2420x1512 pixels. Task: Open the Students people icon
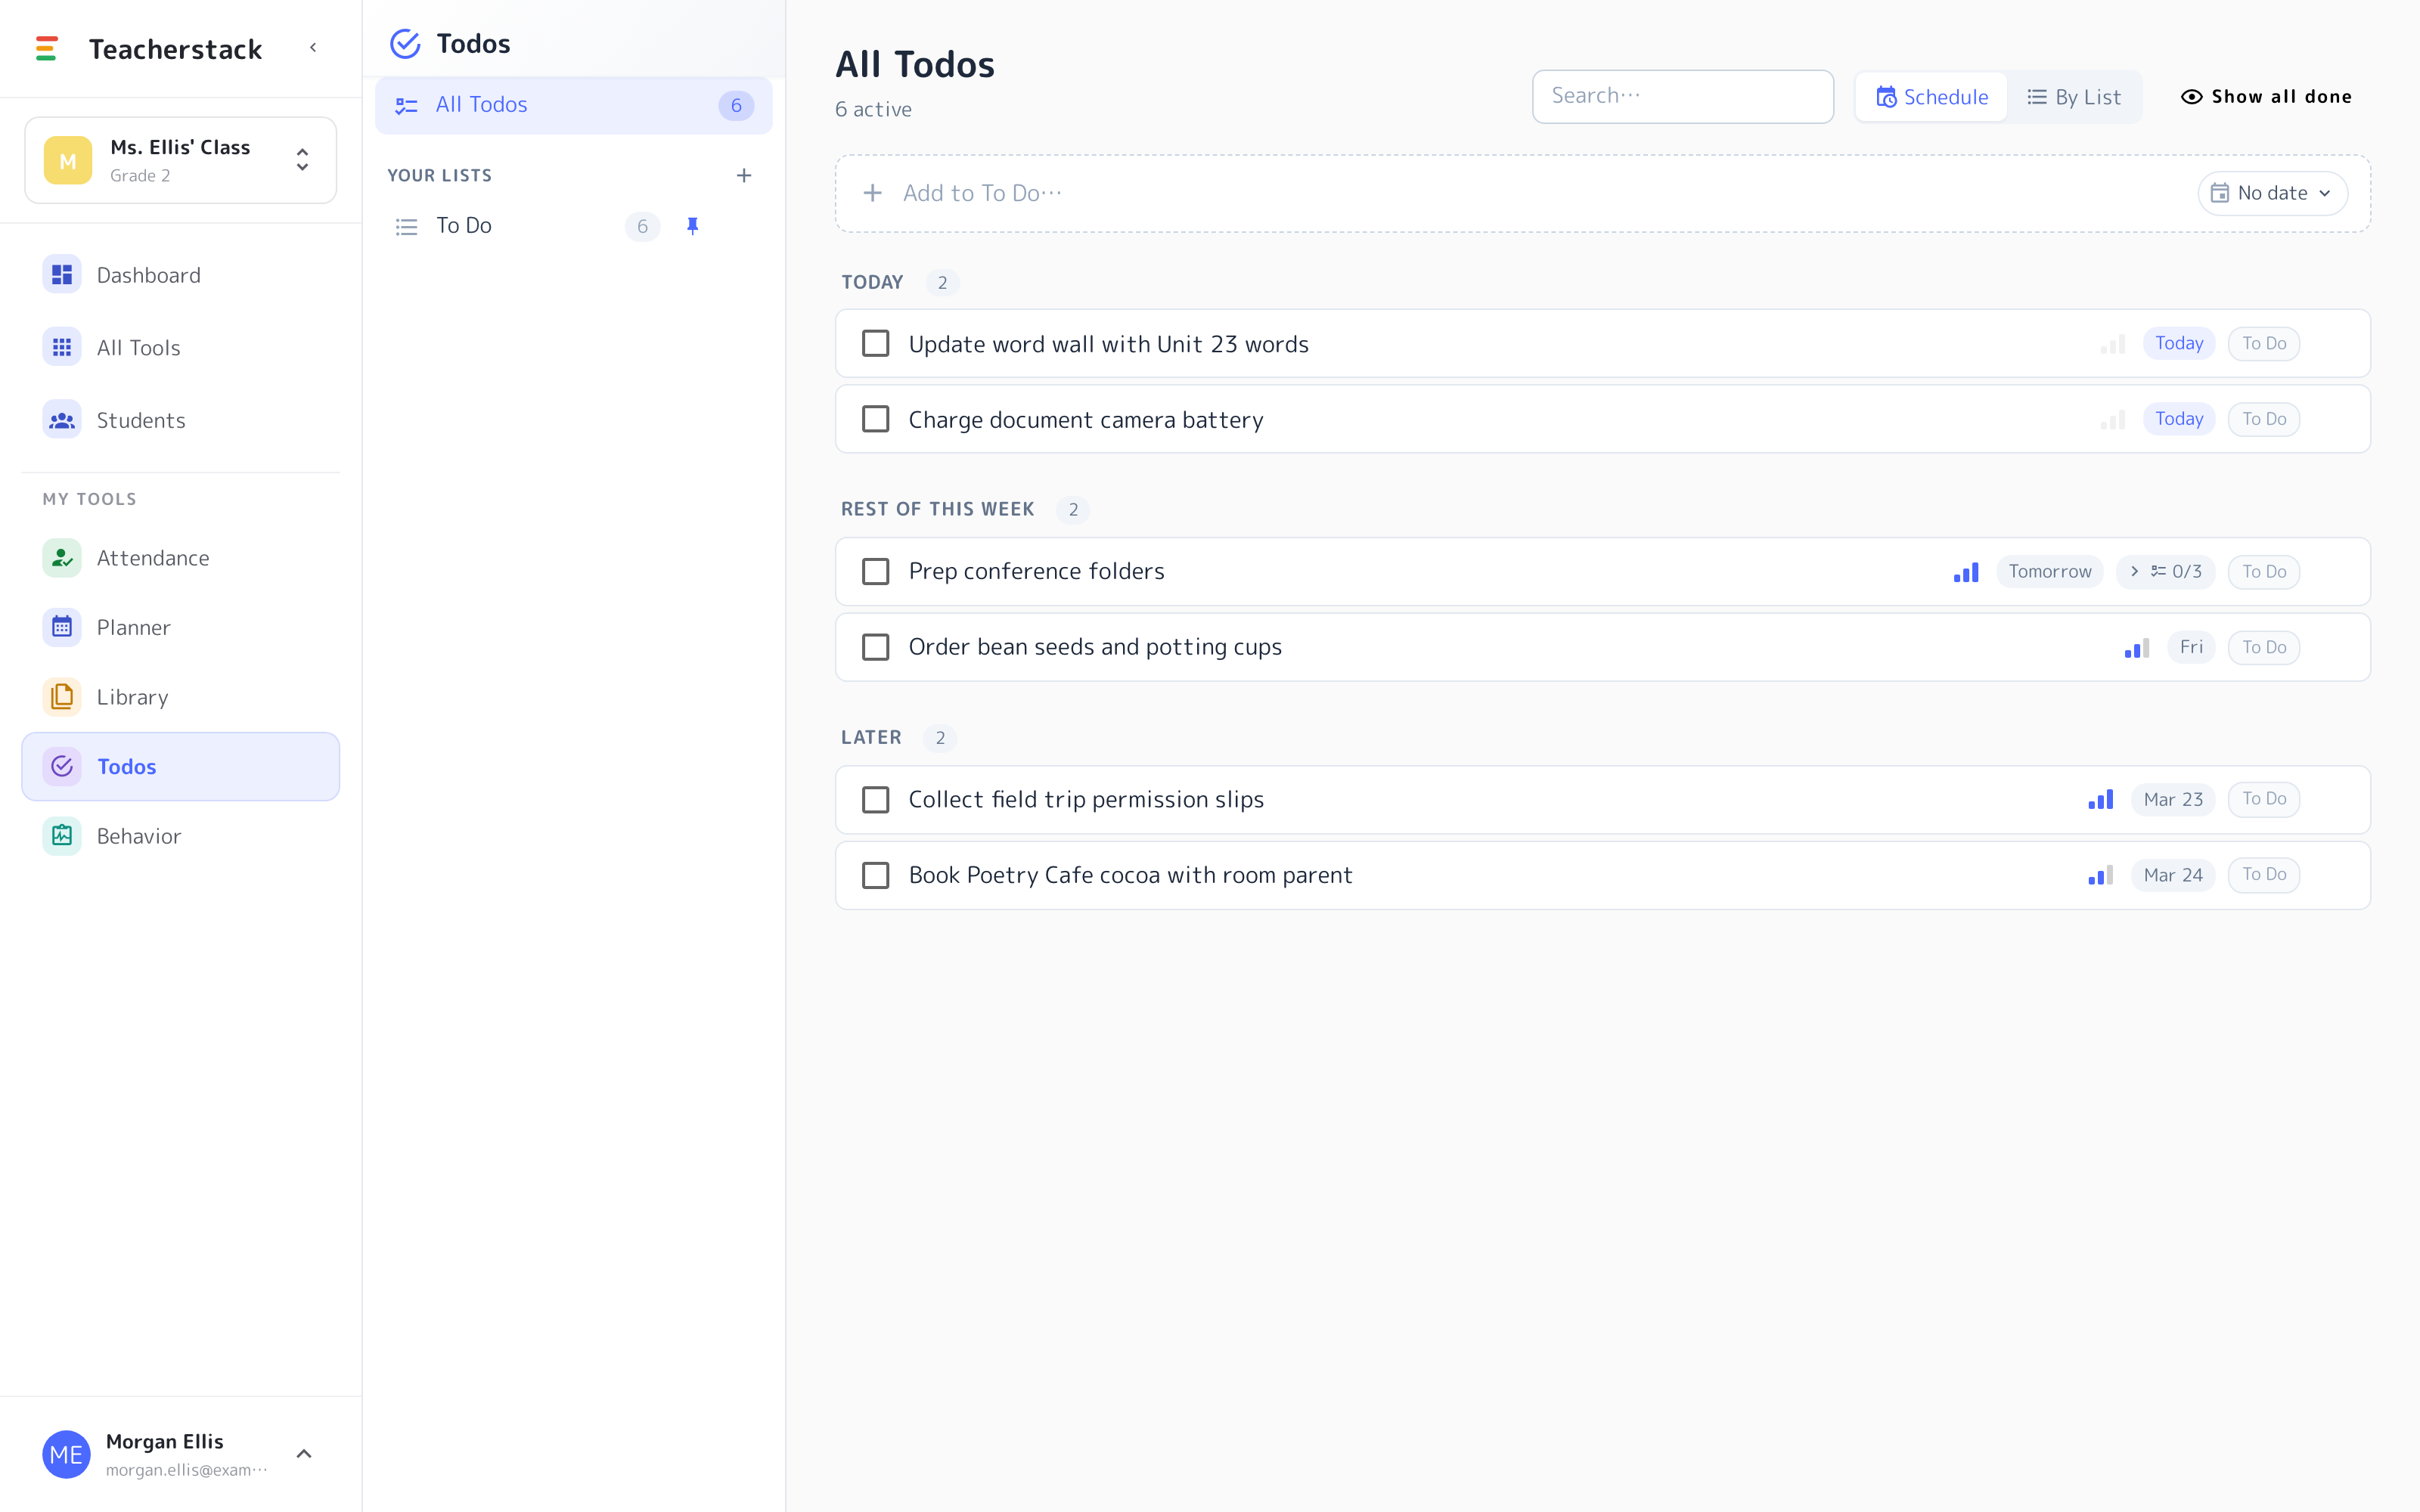62,420
